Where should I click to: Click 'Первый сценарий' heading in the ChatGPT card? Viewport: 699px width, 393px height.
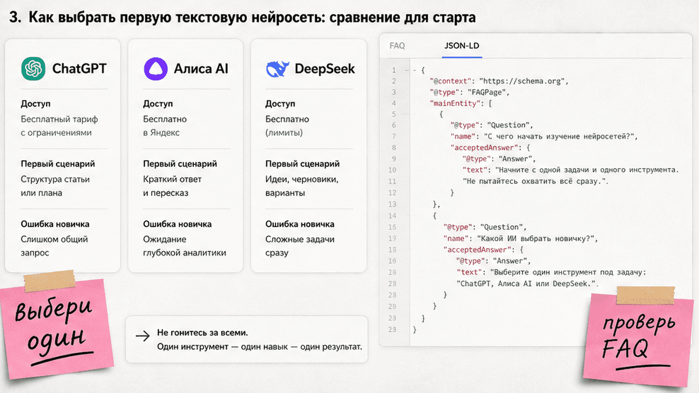point(58,164)
